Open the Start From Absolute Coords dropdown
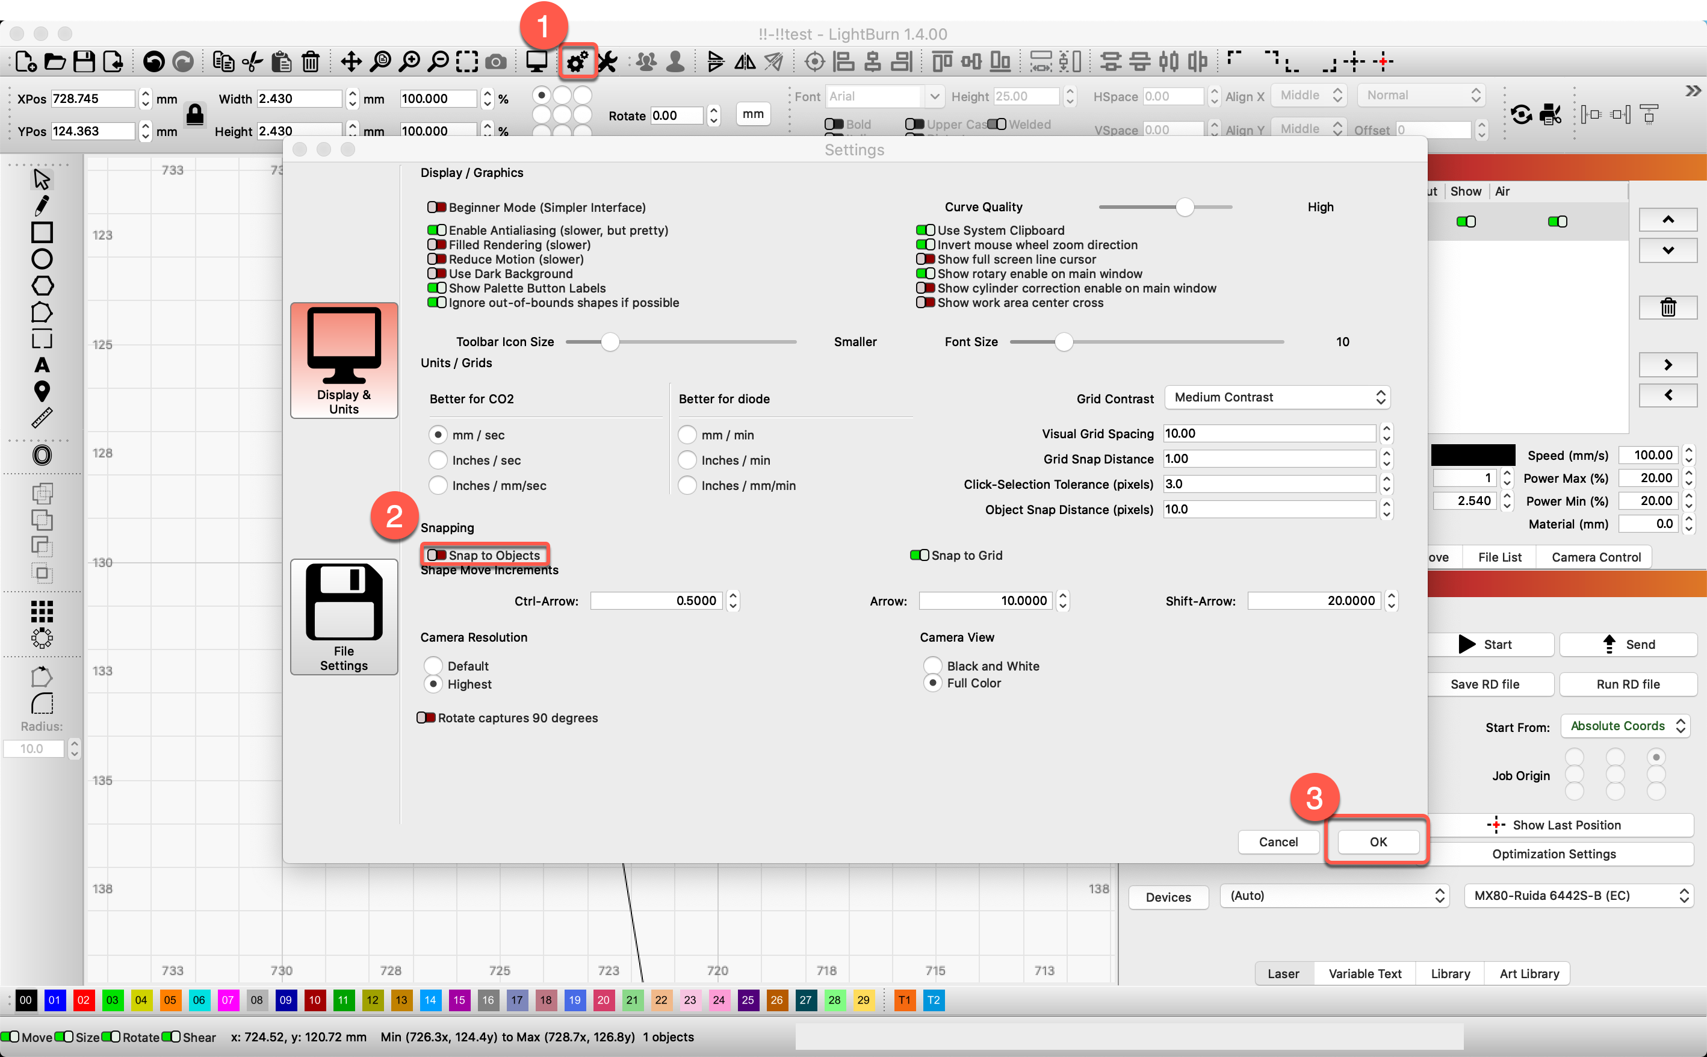 point(1626,726)
